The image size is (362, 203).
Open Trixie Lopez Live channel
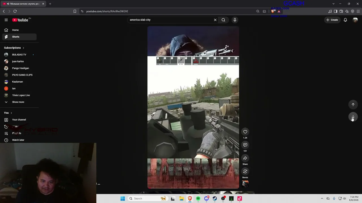coord(19,95)
